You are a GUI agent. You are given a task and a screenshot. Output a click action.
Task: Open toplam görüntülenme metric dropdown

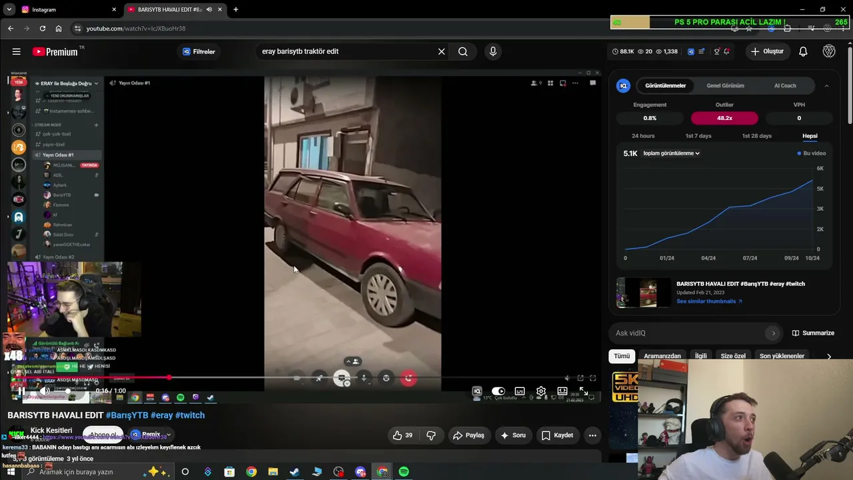click(x=671, y=153)
